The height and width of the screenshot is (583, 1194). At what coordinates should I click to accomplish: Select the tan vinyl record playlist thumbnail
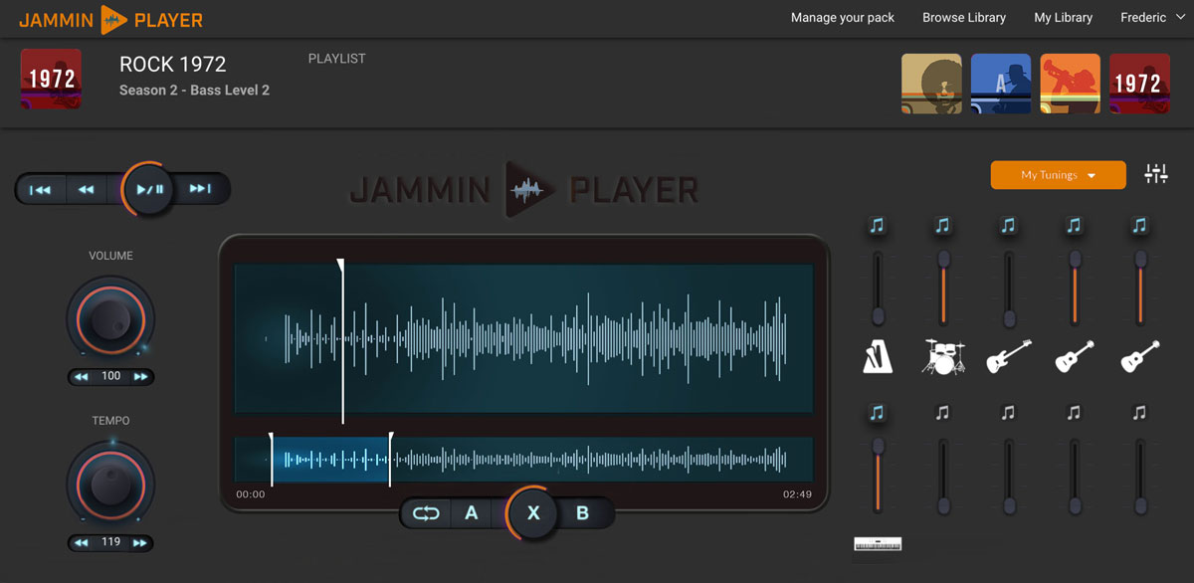931,84
